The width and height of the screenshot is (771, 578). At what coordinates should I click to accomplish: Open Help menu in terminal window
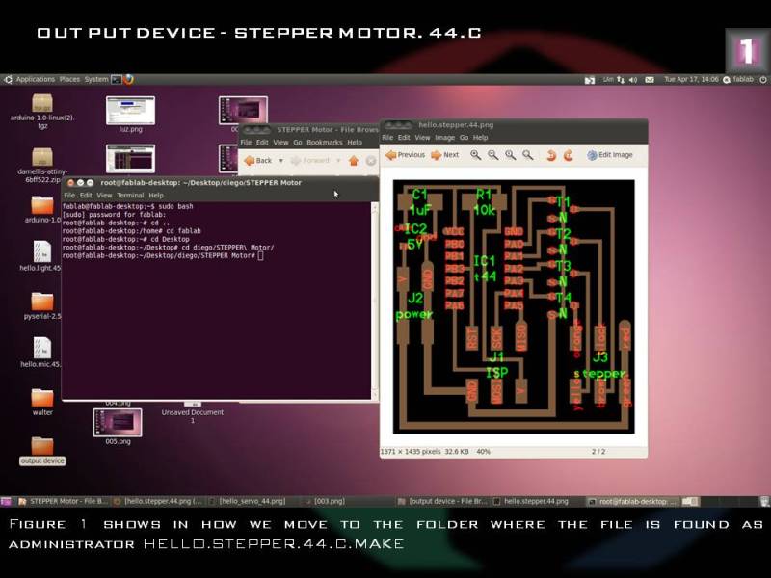pos(156,196)
